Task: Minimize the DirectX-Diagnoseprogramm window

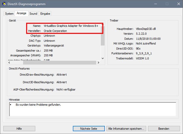Action: click(x=155, y=4)
